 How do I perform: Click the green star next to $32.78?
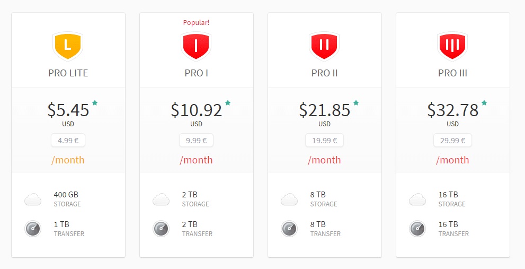coord(484,102)
